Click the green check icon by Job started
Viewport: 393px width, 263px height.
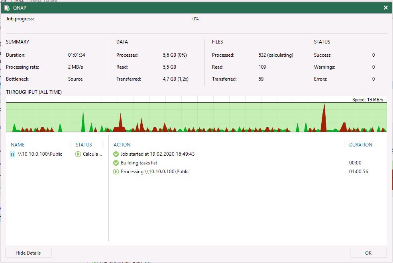tap(116, 154)
